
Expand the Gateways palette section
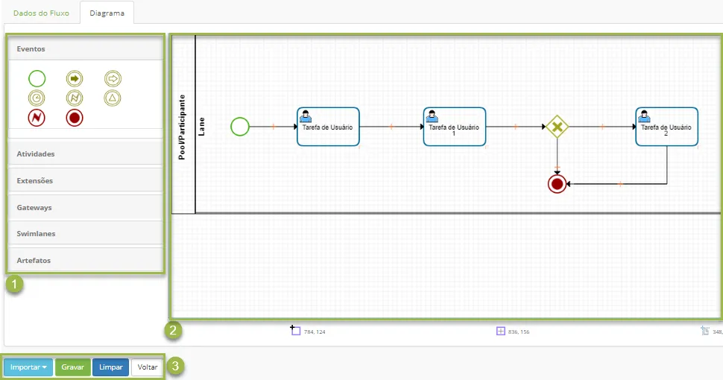(x=85, y=207)
